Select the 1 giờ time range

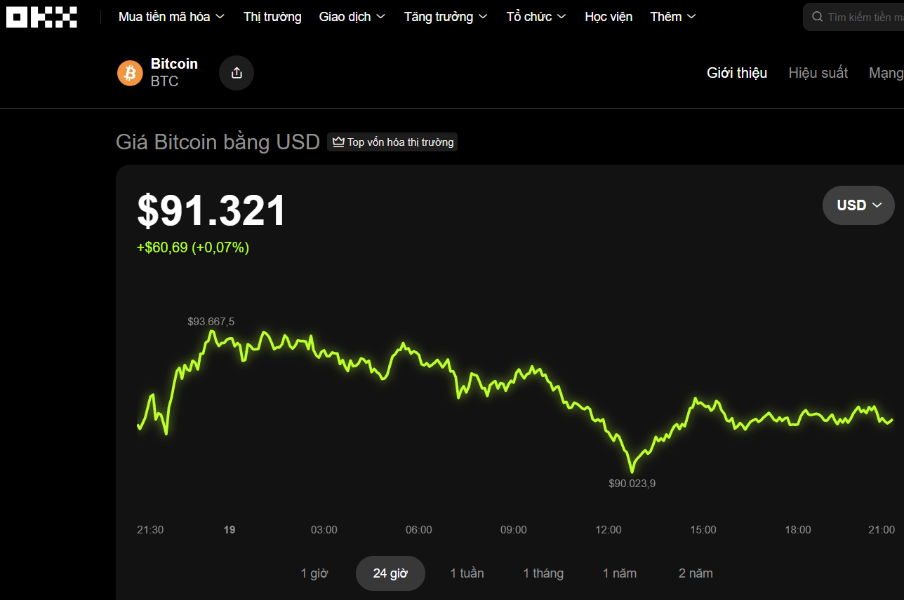(x=314, y=573)
